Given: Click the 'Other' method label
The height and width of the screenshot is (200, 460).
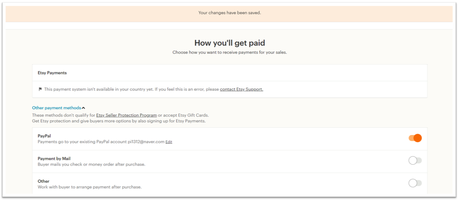Looking at the screenshot, I should [43, 181].
